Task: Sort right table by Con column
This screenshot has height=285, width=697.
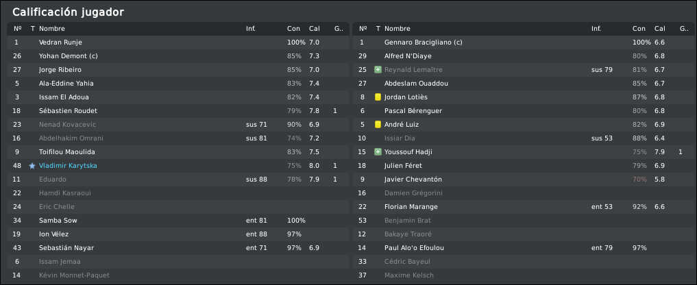Action: click(x=639, y=29)
